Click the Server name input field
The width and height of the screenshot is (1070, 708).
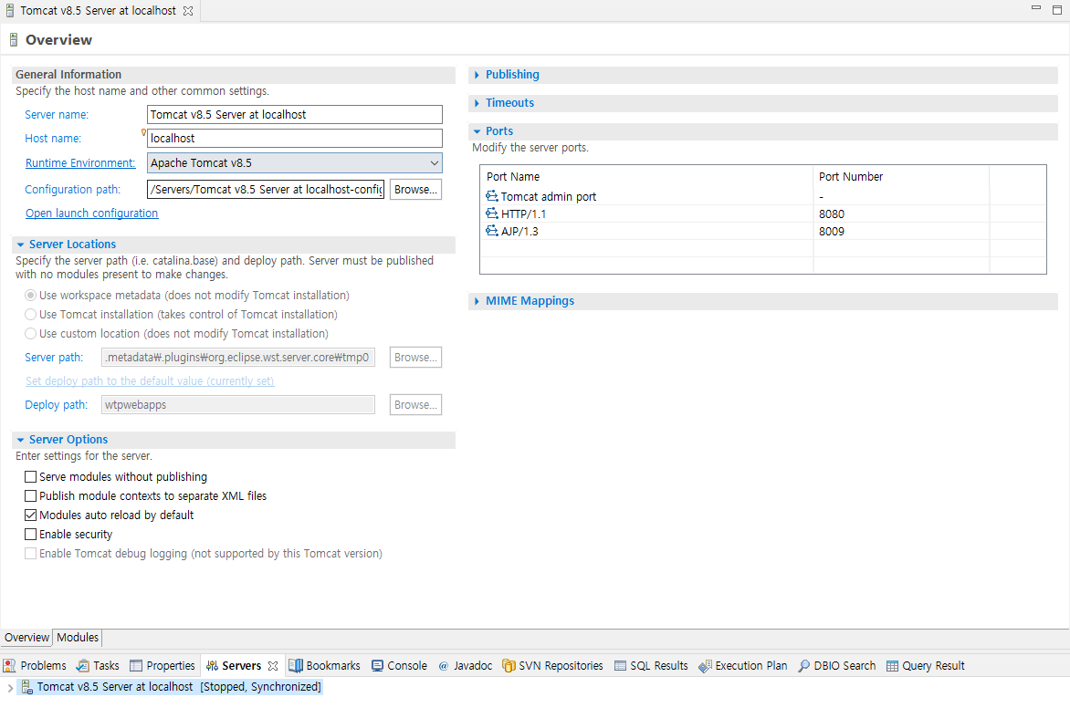click(x=295, y=115)
